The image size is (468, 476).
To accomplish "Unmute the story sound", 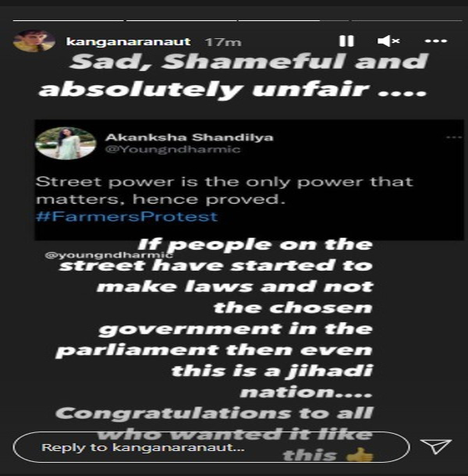I will pos(388,41).
